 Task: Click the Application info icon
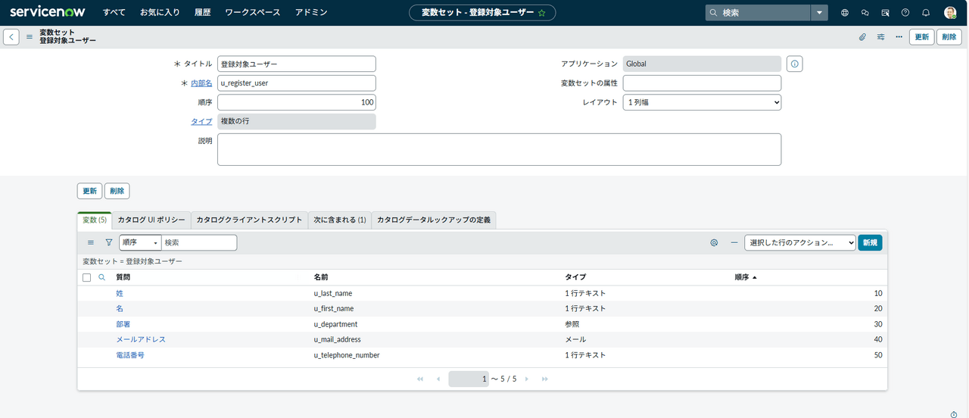coord(794,64)
